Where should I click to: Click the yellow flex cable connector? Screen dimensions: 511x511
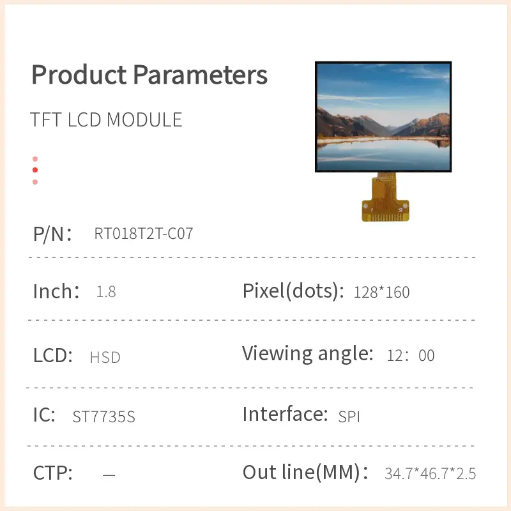point(384,199)
